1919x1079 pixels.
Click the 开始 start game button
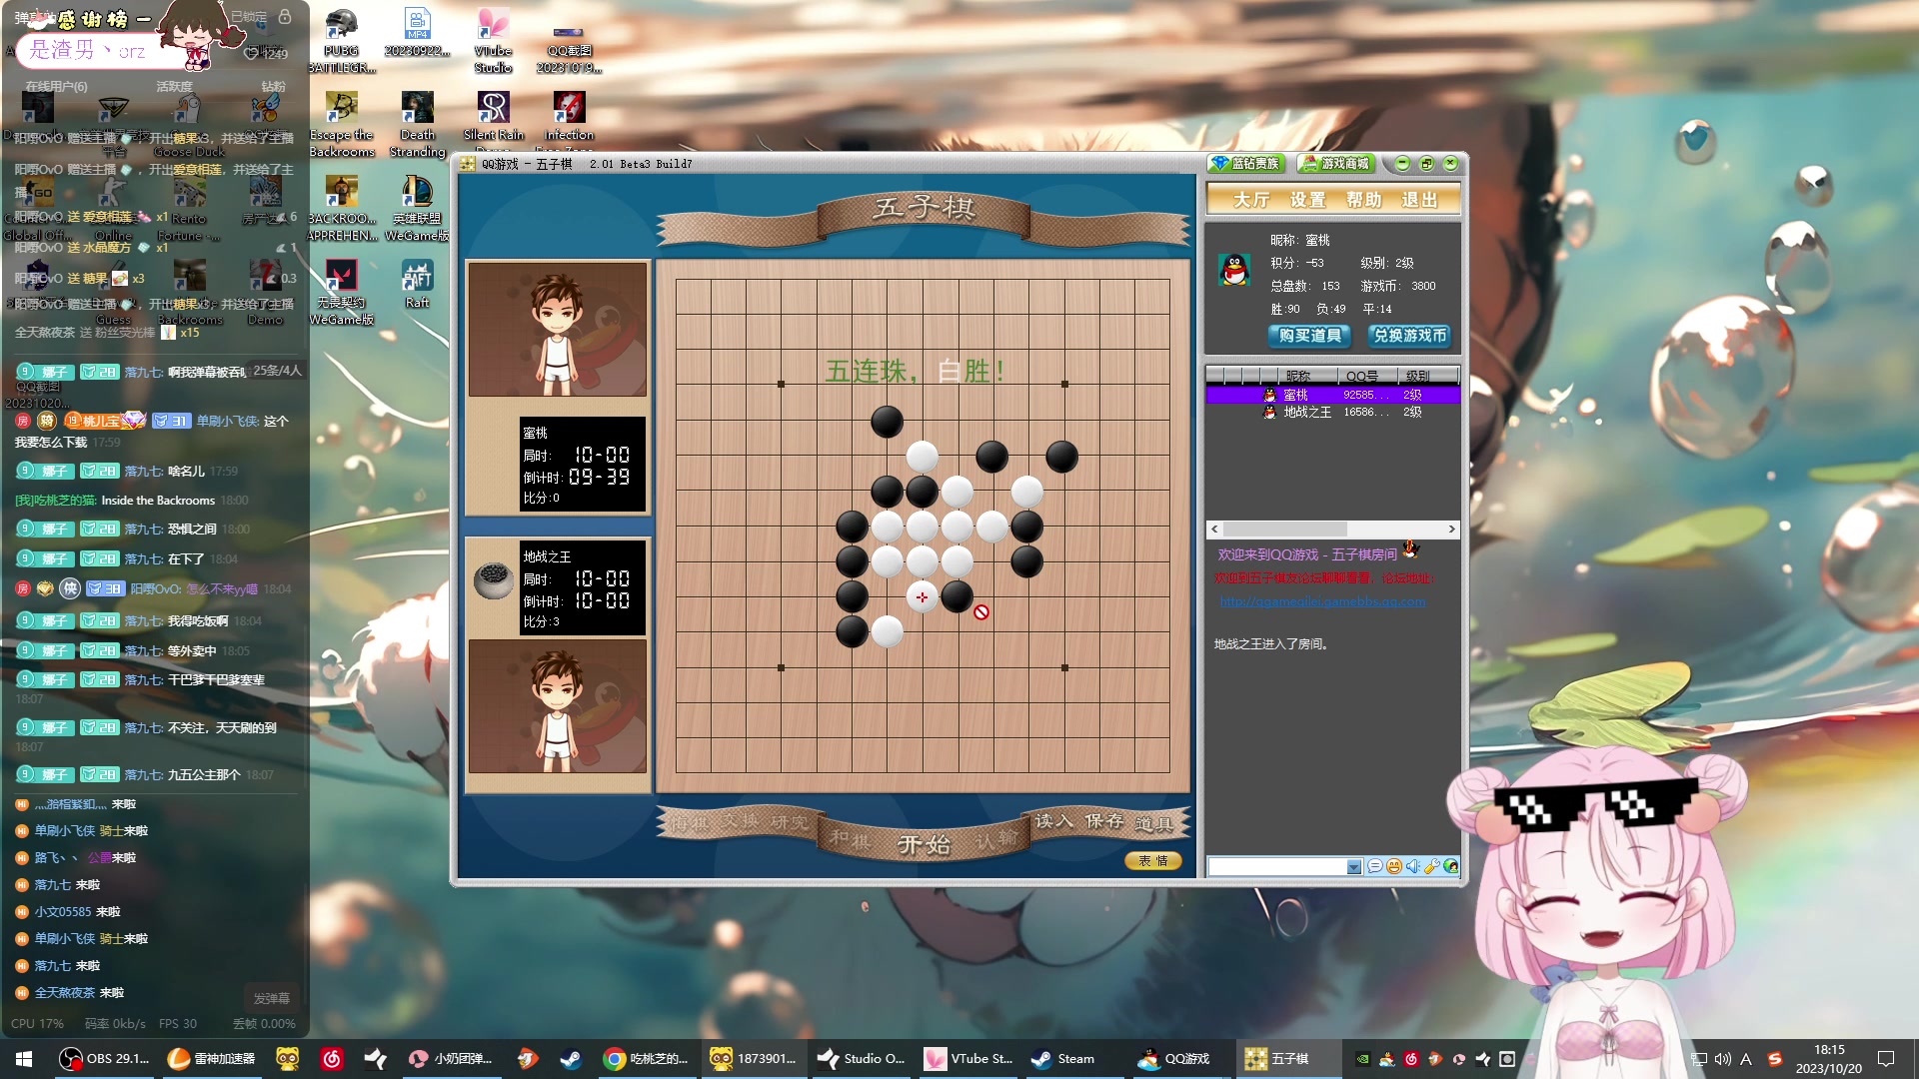924,845
